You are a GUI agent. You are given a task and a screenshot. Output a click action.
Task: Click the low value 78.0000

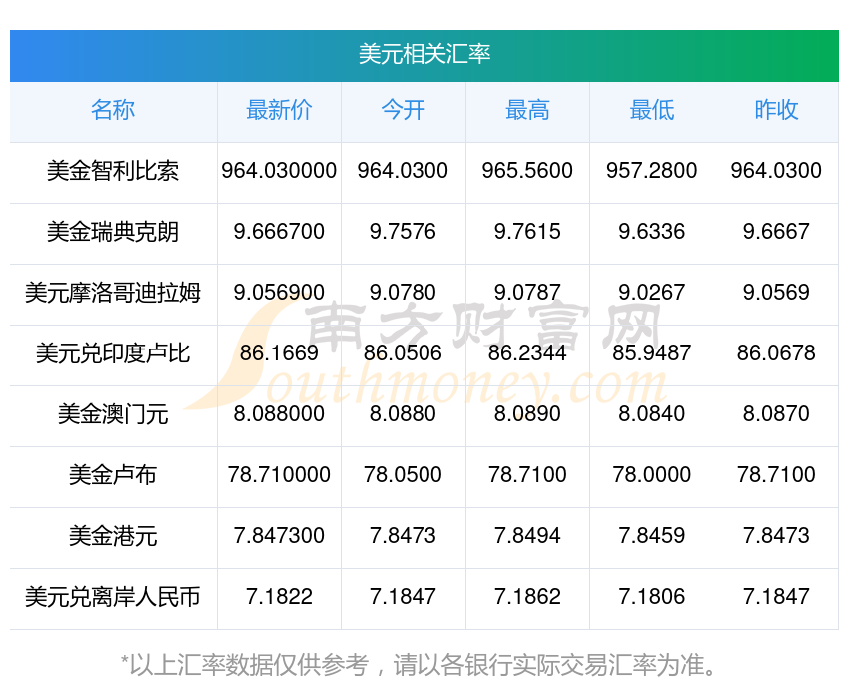click(652, 475)
